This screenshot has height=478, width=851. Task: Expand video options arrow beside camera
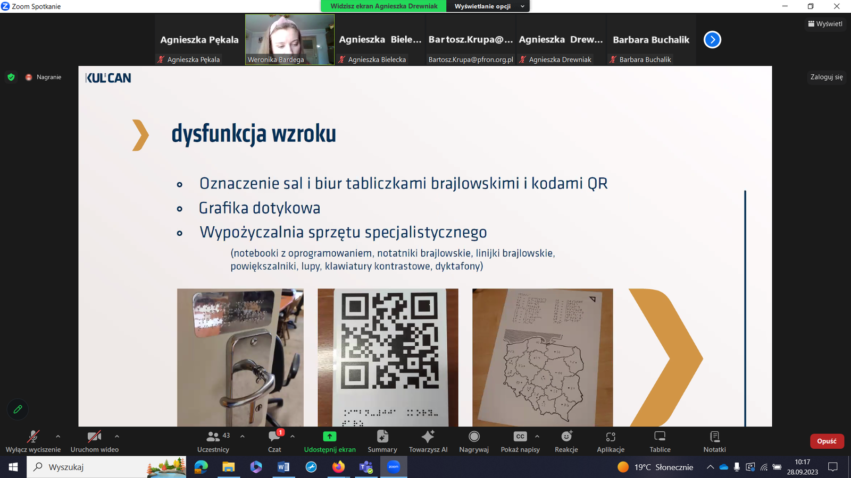point(117,437)
